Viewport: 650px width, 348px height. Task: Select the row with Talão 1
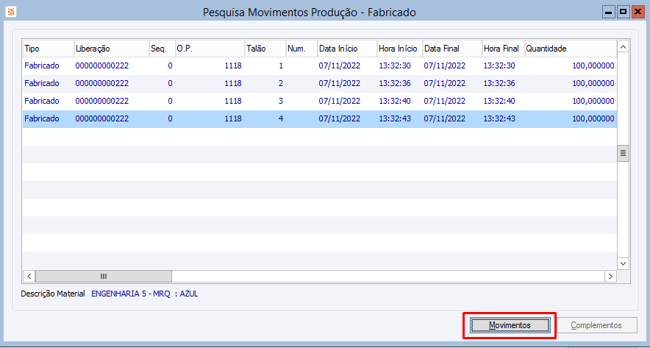(x=320, y=65)
